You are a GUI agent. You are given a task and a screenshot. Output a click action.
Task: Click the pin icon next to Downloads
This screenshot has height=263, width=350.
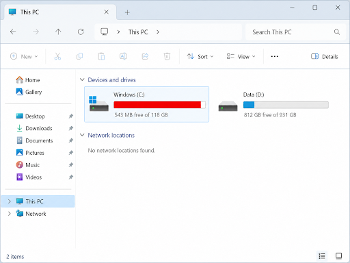point(71,128)
